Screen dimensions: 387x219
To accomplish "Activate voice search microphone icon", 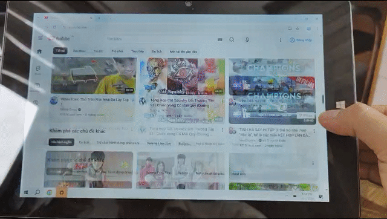I will click(x=247, y=40).
